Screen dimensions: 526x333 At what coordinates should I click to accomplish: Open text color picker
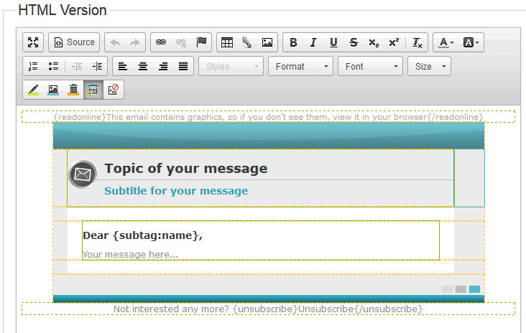click(x=446, y=42)
